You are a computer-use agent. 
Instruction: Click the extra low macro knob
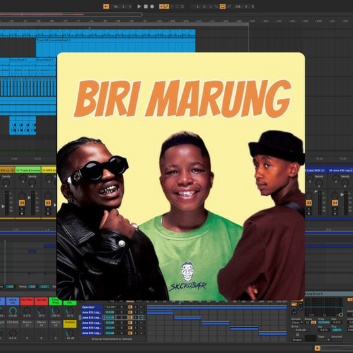[13, 311]
